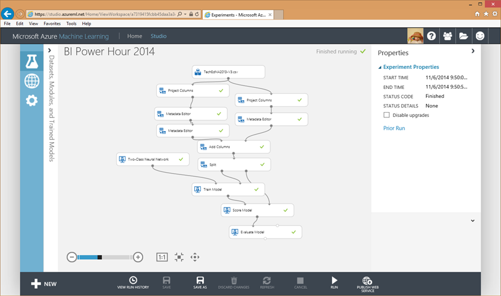Close the Experiments browser tab
This screenshot has height=296, width=501.
pos(270,15)
